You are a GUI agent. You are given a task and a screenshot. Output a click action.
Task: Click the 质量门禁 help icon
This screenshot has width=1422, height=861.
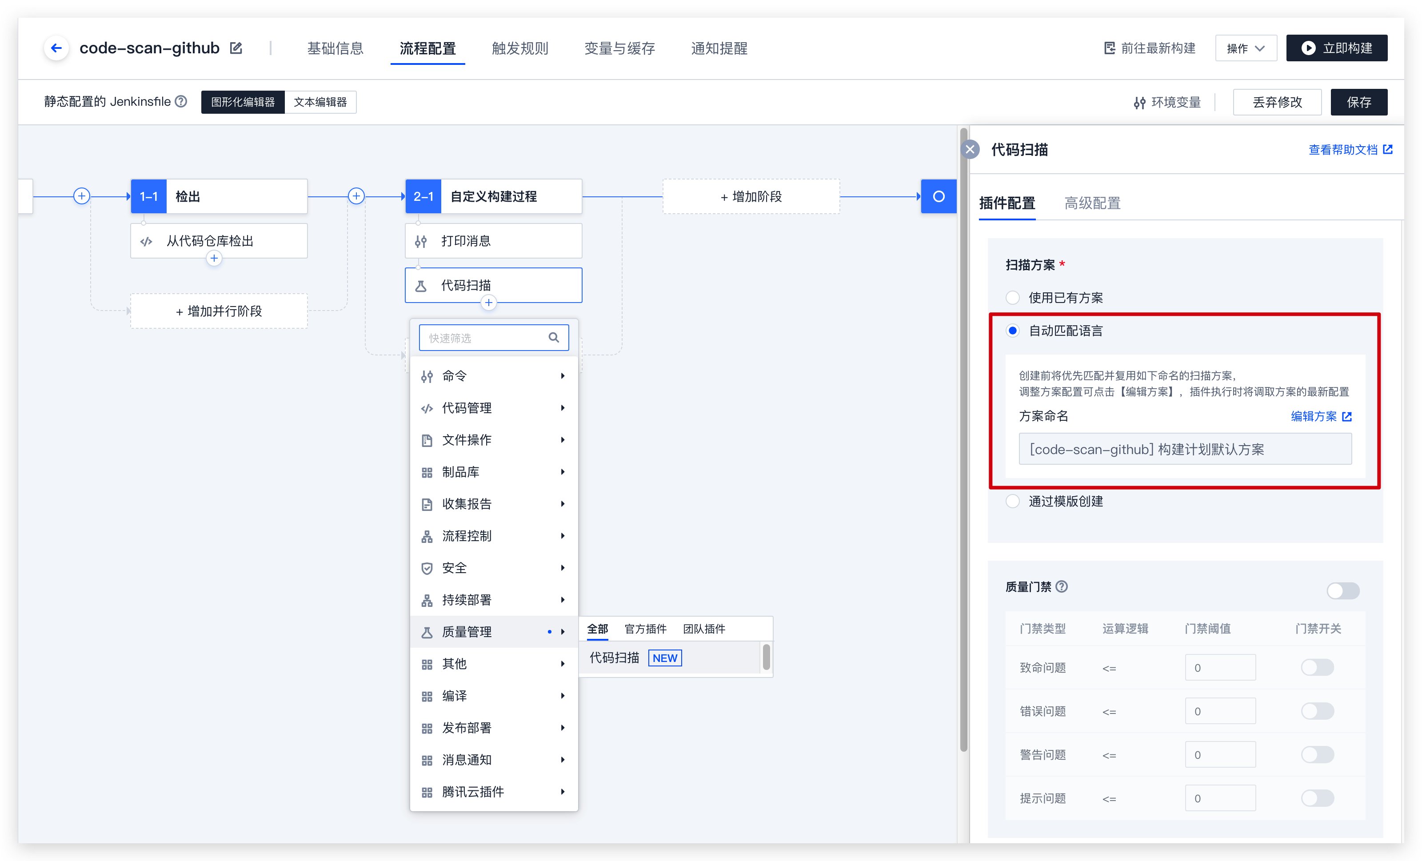coord(1062,587)
